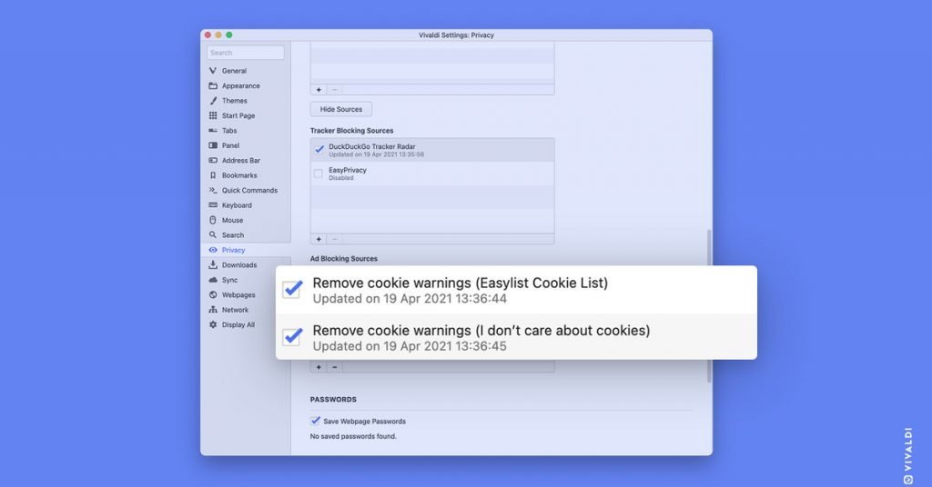Click the Downloads arrow icon
This screenshot has width=932, height=487.
click(213, 264)
